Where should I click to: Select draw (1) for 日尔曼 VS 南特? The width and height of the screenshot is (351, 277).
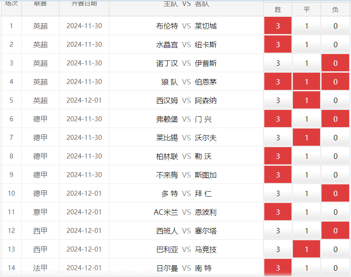(307, 267)
